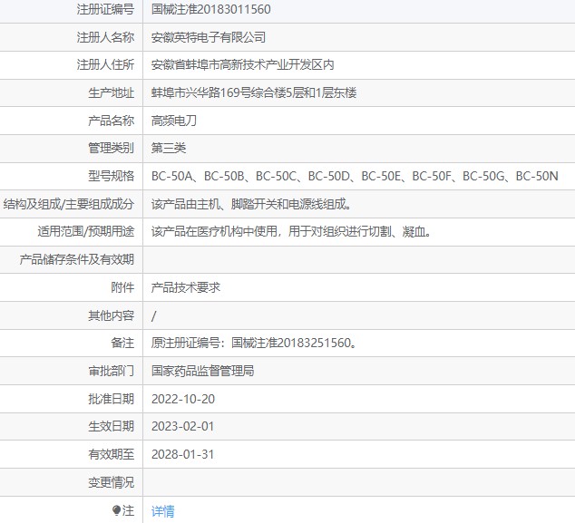This screenshot has width=575, height=523.
Task: Click the 管理类别 label
Action: (112, 148)
